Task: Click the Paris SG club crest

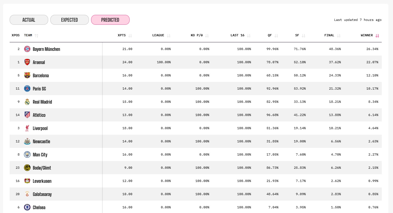Action: tap(27, 89)
